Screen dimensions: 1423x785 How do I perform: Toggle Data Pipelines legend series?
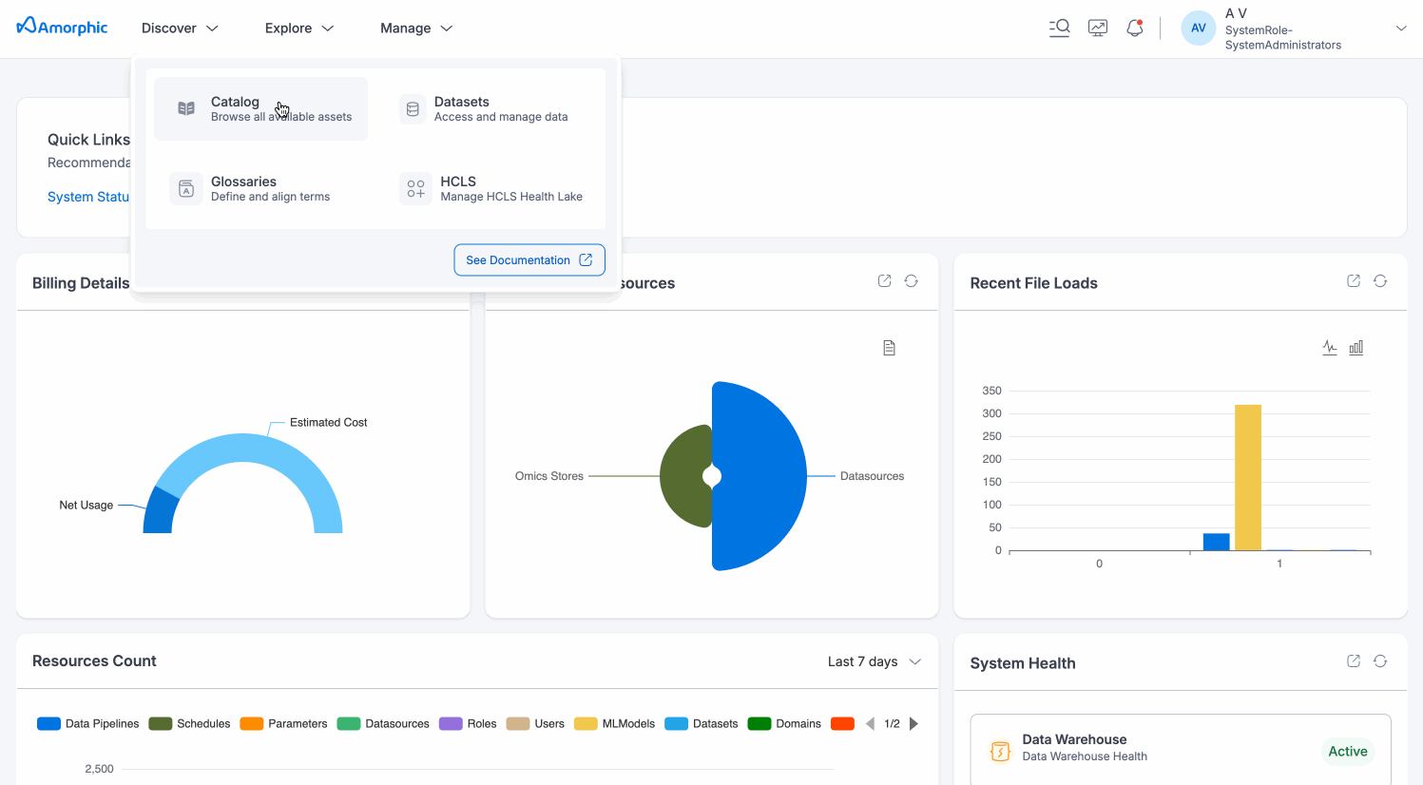pyautogui.click(x=88, y=724)
